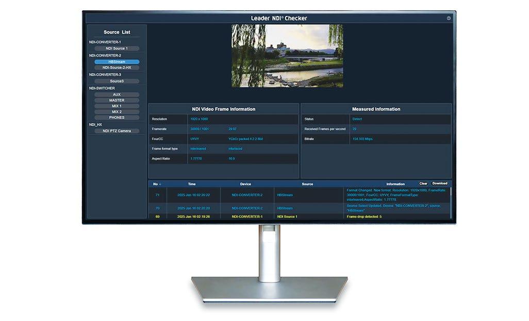Clear the event log
This screenshot has height=321, width=529.
click(423, 183)
